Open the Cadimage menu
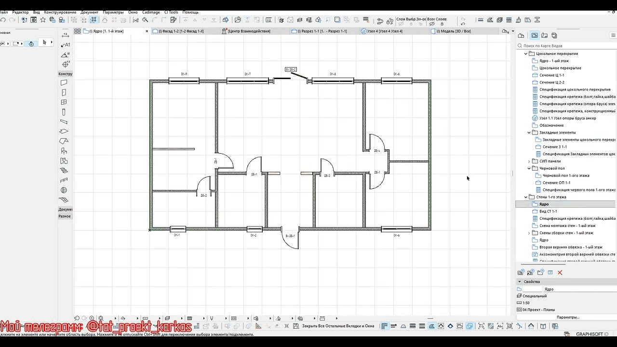 click(x=151, y=12)
